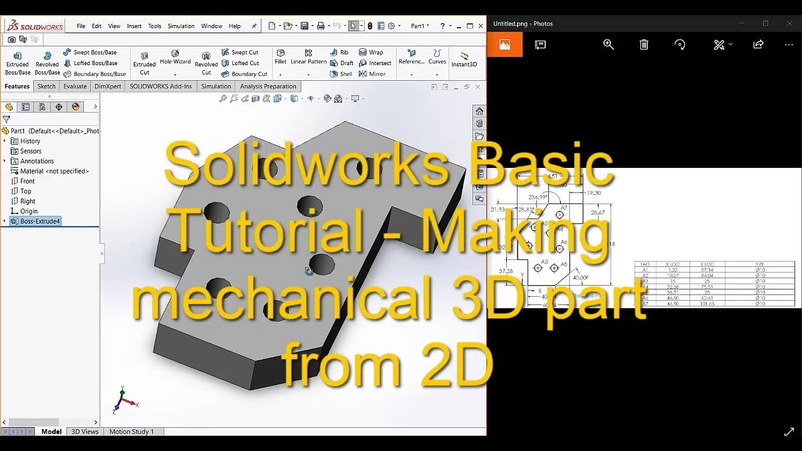
Task: Open the Fillet dropdown arrow
Action: (280, 75)
